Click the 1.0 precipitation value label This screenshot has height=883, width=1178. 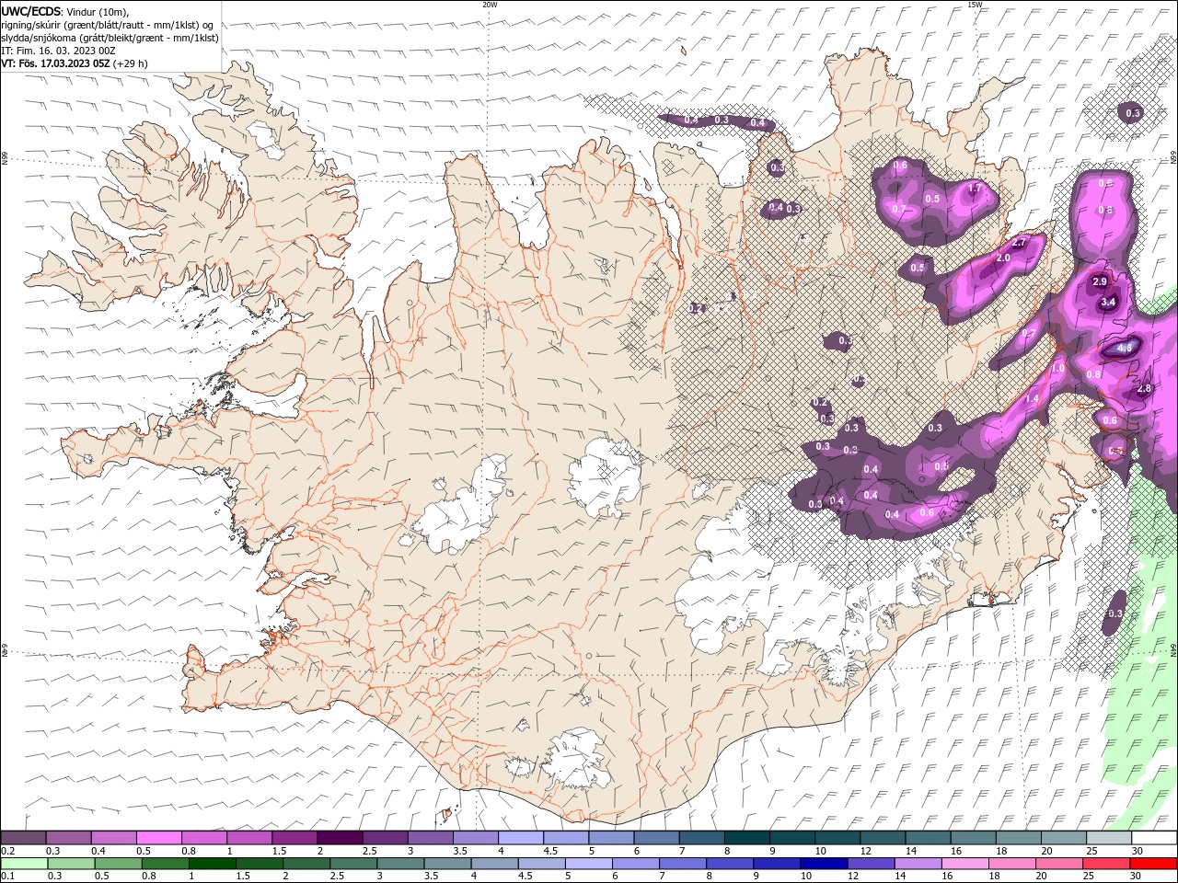tap(1058, 368)
